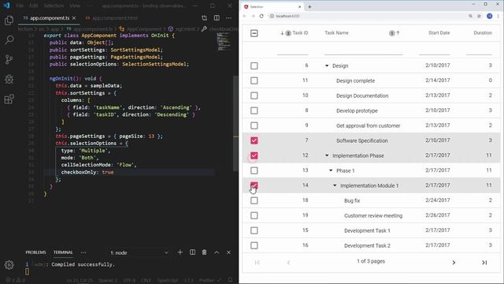Check the Bug fix row checkbox
Viewport: 504px width, 284px height.
tap(254, 200)
